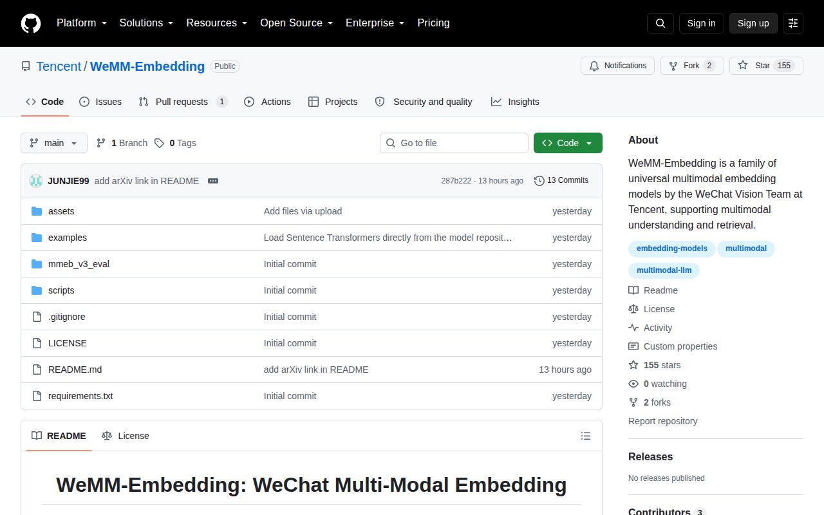Click JUNJIE99's avatar image
The height and width of the screenshot is (515, 824).
coord(36,181)
